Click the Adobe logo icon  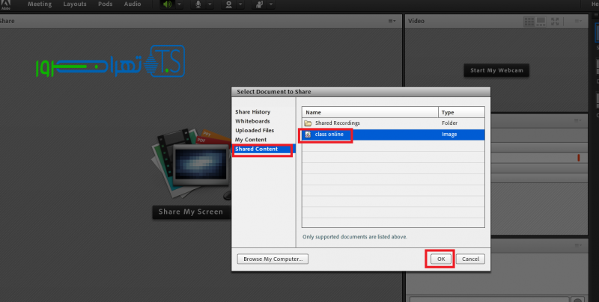pyautogui.click(x=7, y=4)
